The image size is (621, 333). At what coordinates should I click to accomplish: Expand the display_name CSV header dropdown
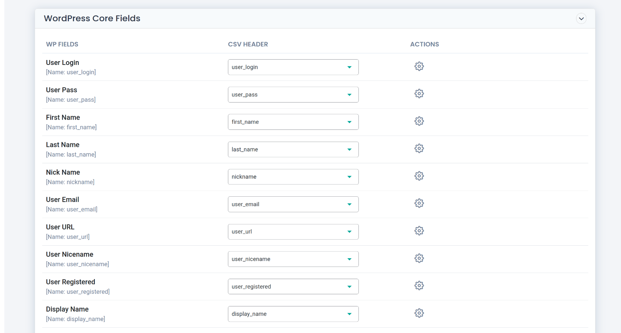pos(293,314)
